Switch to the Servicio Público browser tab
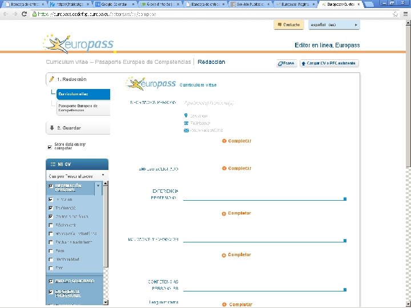411x308 pixels. pos(251,4)
